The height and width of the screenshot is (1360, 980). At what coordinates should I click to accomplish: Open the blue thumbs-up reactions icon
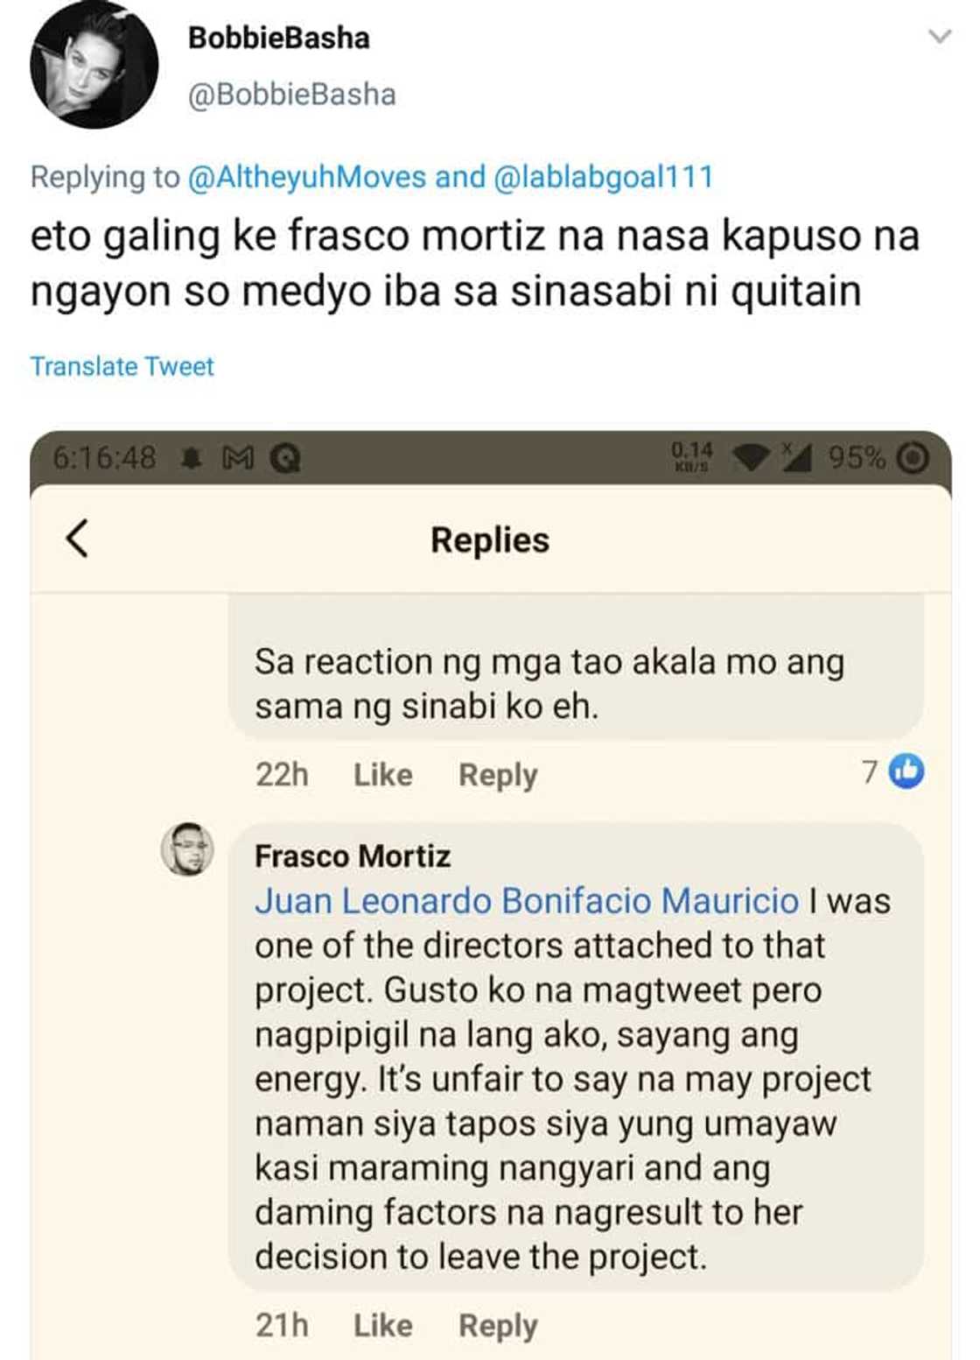click(x=906, y=772)
